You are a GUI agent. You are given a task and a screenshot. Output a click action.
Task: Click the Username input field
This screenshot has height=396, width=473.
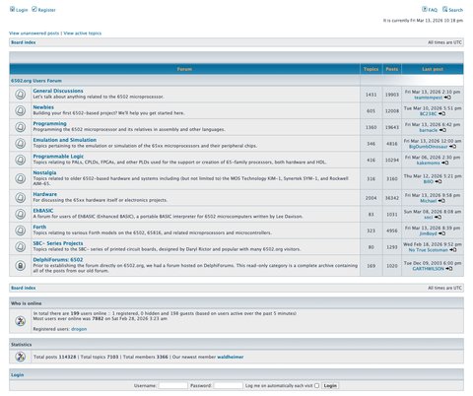[172, 385]
